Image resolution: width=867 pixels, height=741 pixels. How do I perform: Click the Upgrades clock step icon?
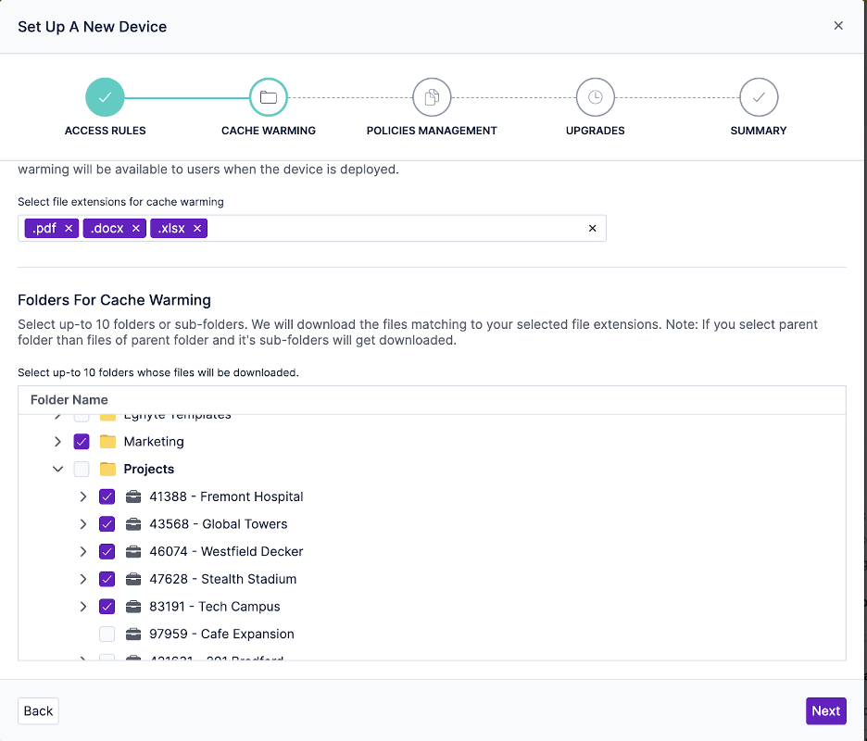pyautogui.click(x=595, y=97)
